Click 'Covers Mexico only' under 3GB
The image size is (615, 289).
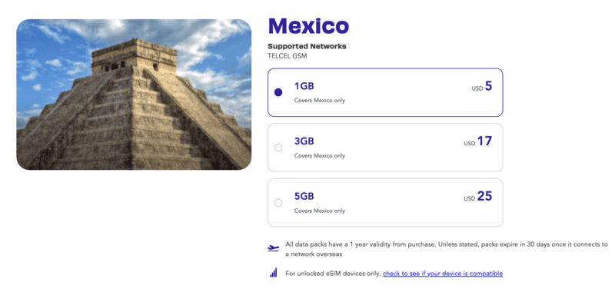(320, 156)
